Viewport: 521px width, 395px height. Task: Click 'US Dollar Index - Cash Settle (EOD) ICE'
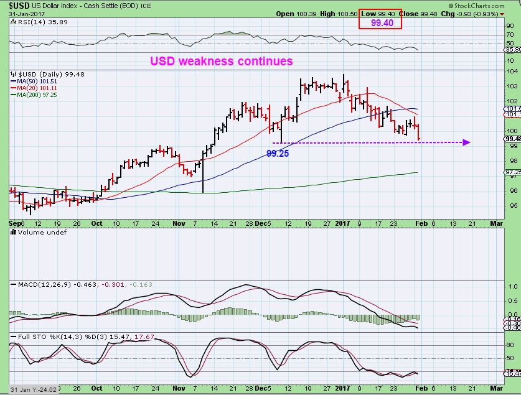point(92,6)
